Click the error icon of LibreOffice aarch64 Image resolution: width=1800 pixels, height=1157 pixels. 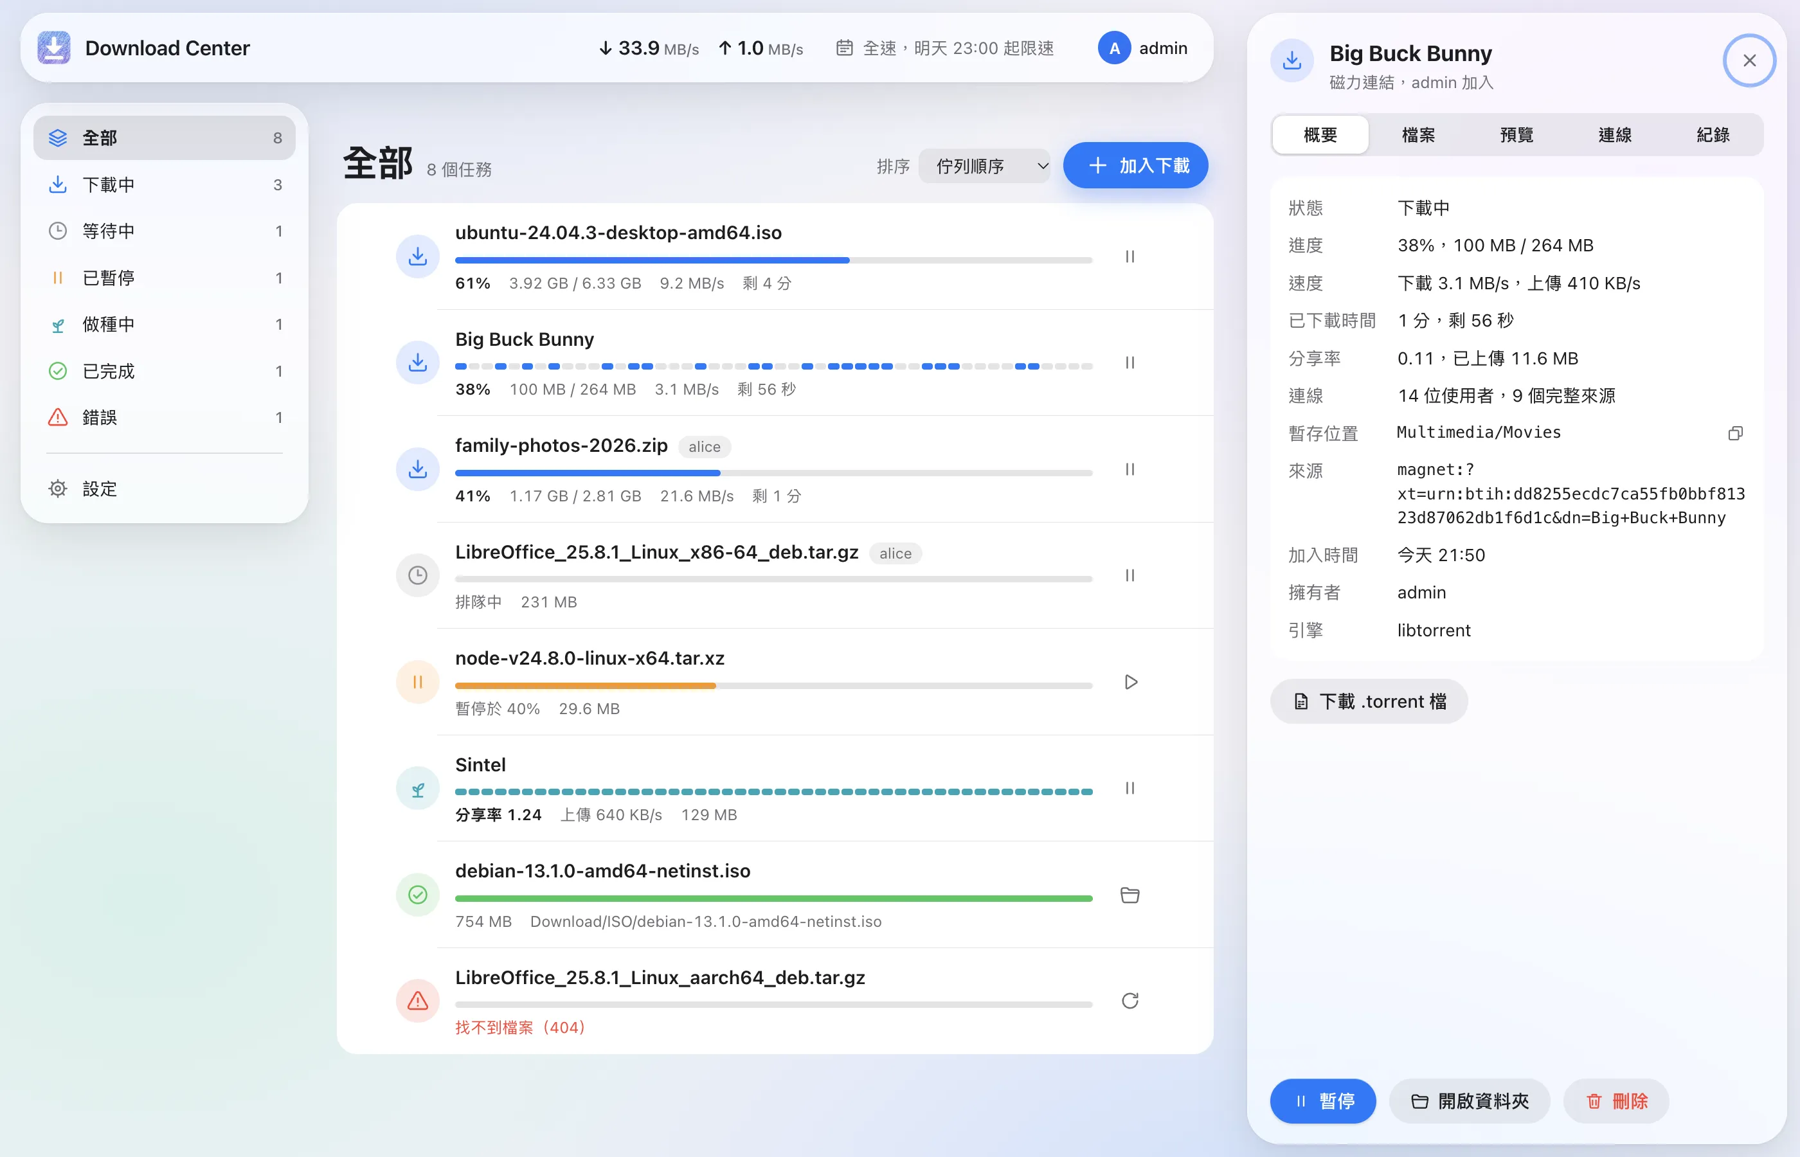418,1001
